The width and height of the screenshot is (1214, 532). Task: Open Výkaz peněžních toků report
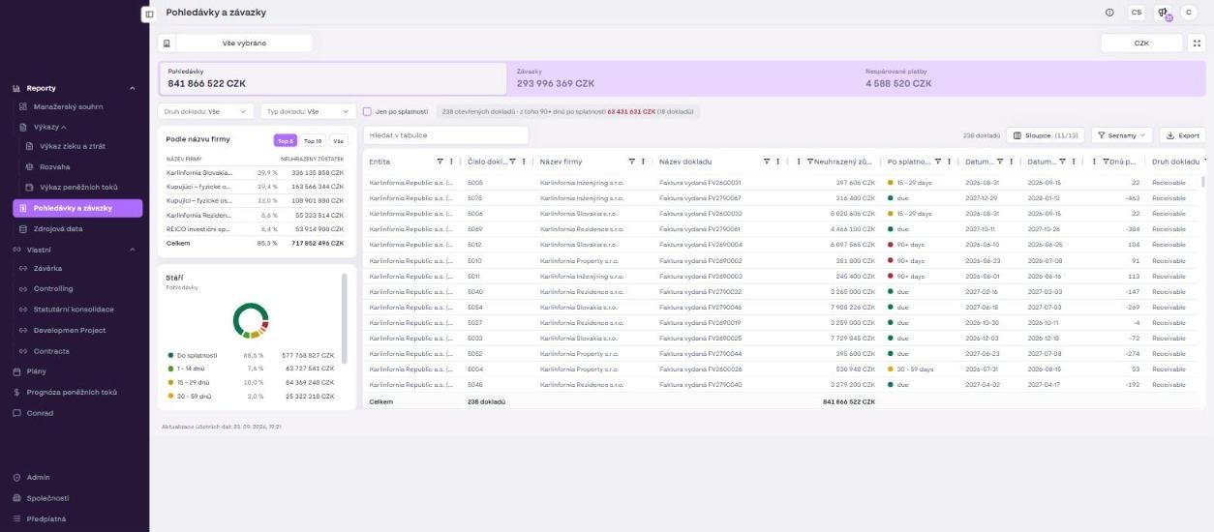coord(79,187)
